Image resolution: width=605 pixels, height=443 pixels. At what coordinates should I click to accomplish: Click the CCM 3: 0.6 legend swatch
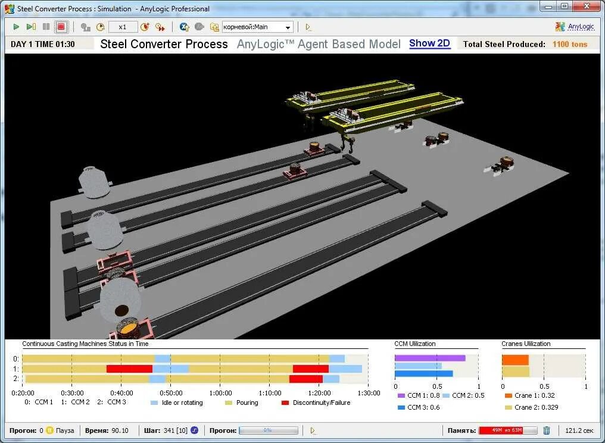(401, 407)
